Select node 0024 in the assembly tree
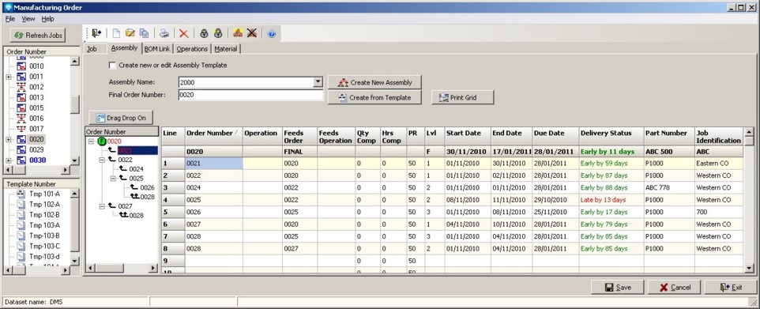760x309 pixels. pyautogui.click(x=136, y=169)
